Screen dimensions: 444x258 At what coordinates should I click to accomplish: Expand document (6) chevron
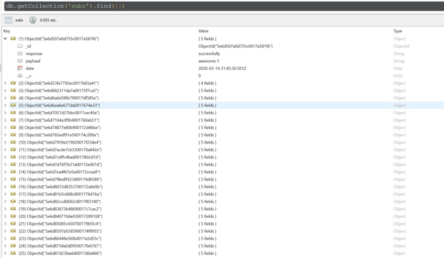(5, 113)
